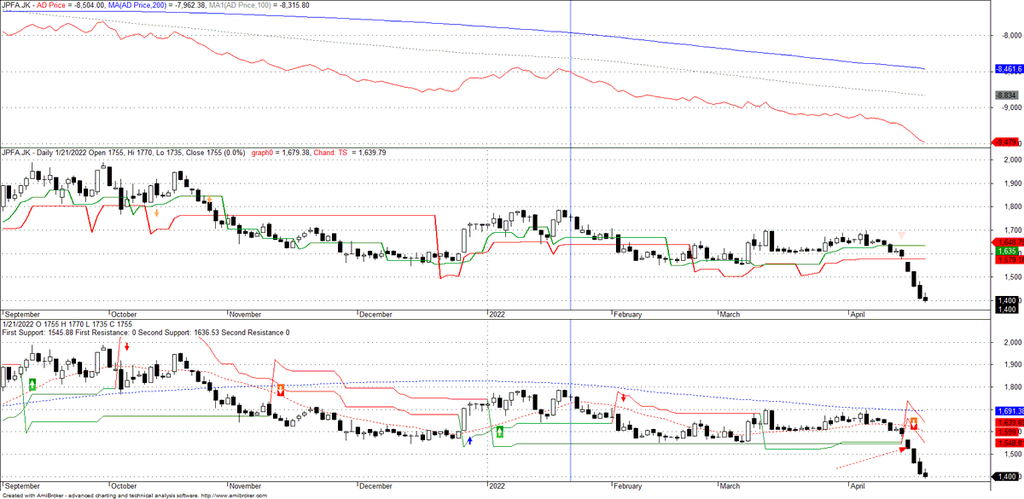
Task: Click red down arrow above October candles in bottom pane
Action: 126,346
